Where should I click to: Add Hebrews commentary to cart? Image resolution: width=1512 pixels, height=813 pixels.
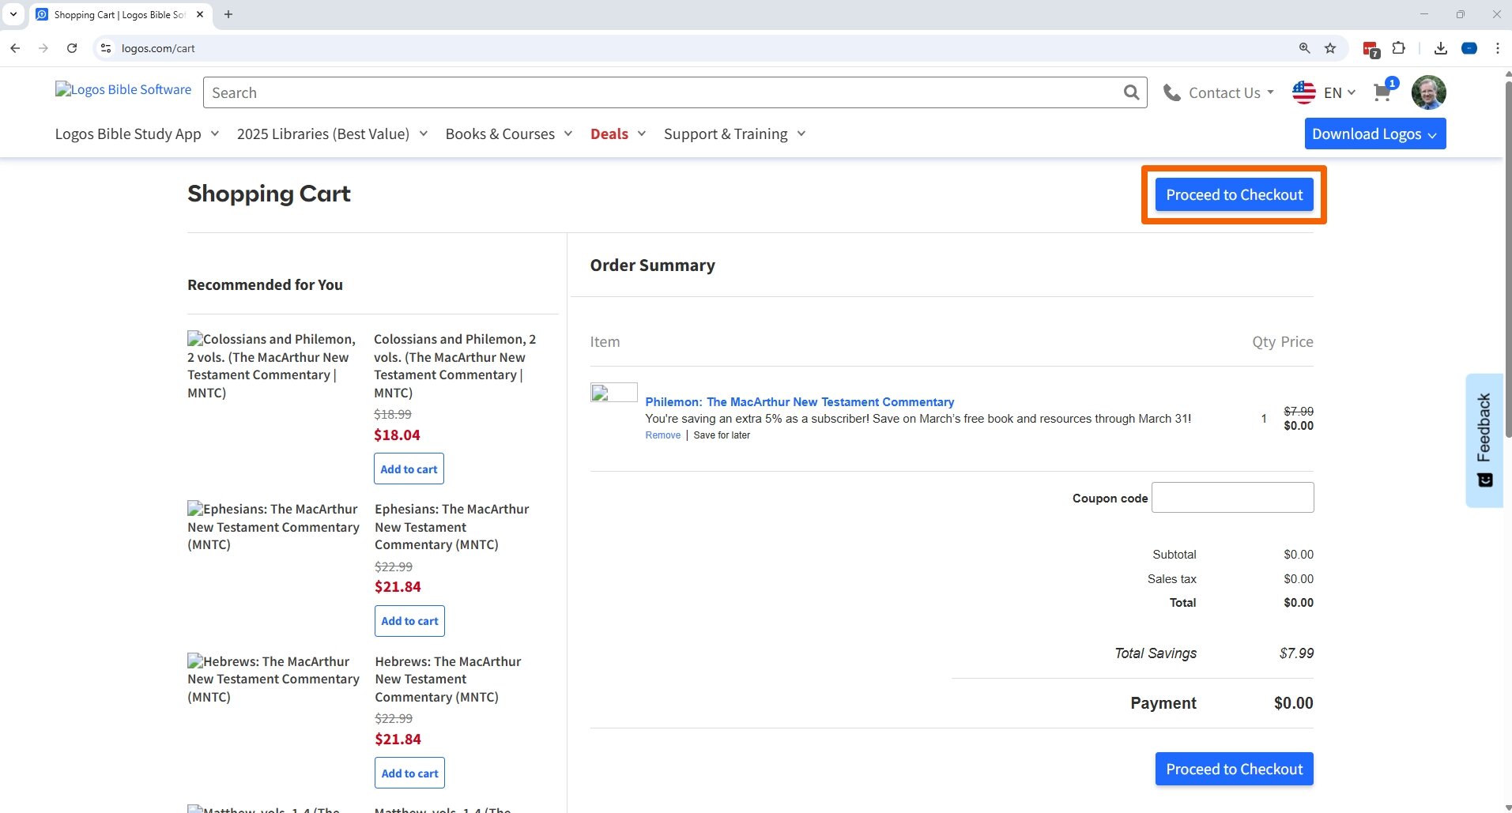[409, 773]
